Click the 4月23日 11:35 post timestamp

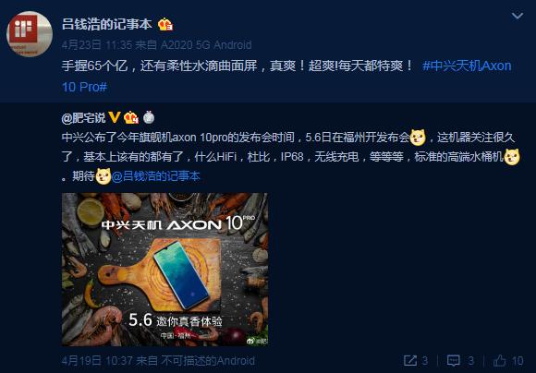[97, 44]
